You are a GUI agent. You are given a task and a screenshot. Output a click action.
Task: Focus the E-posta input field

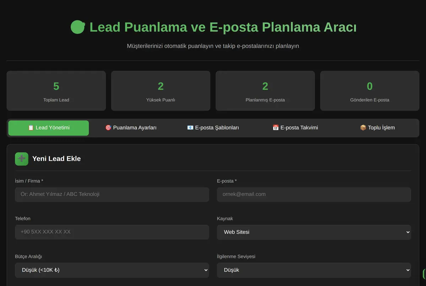pyautogui.click(x=314, y=194)
